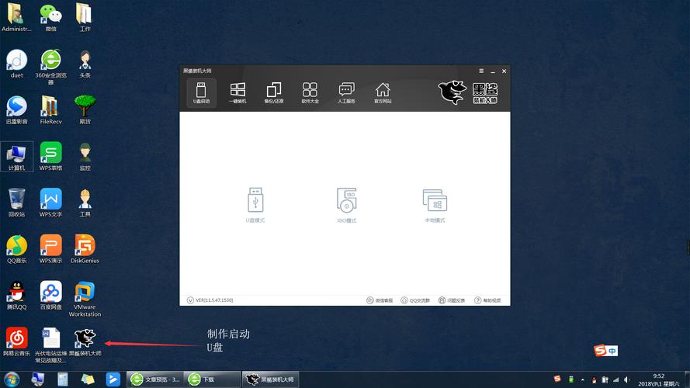Open 期货 tree icon on desktop
The image size is (690, 388).
click(x=85, y=110)
